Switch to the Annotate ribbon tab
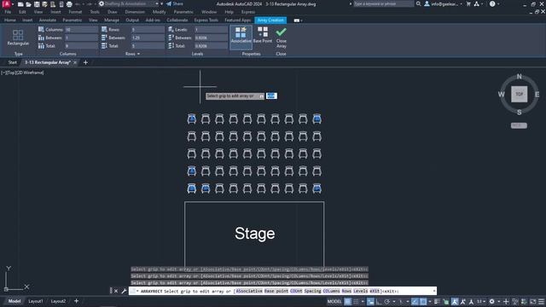The image size is (546, 307). pyautogui.click(x=48, y=20)
